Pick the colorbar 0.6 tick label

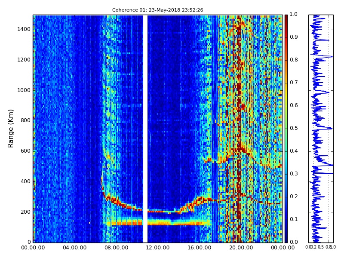pyautogui.click(x=294, y=105)
